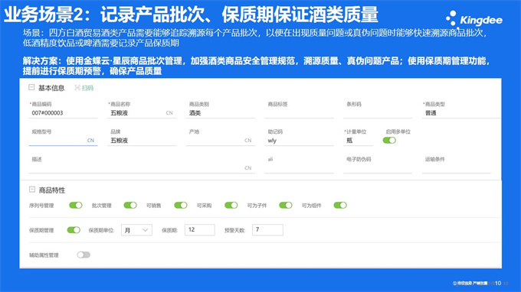Collapse the 商品特性 section
The height and width of the screenshot is (292, 521).
32,190
